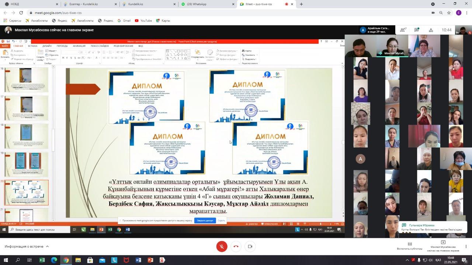Image resolution: width=472 pixels, height=265 pixels.
Task: Bookmark this page with the star icon
Action: coord(449,13)
